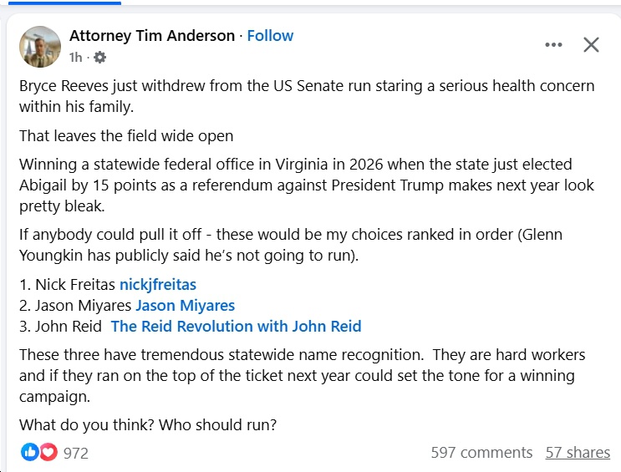The image size is (621, 472).
Task: Follow Attorney Tim Anderson
Action: click(270, 36)
